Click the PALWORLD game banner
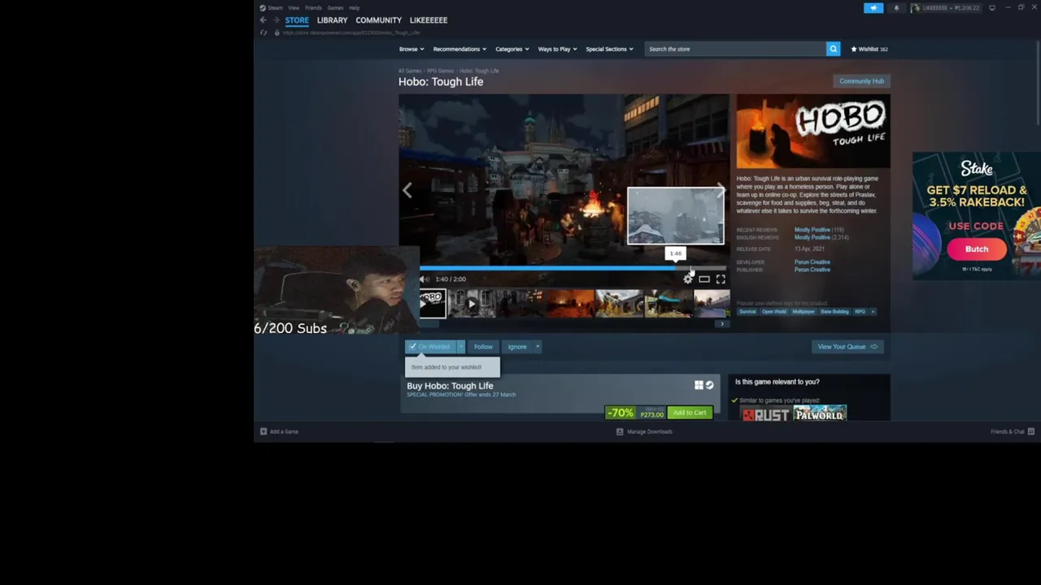This screenshot has height=585, width=1041. [820, 414]
